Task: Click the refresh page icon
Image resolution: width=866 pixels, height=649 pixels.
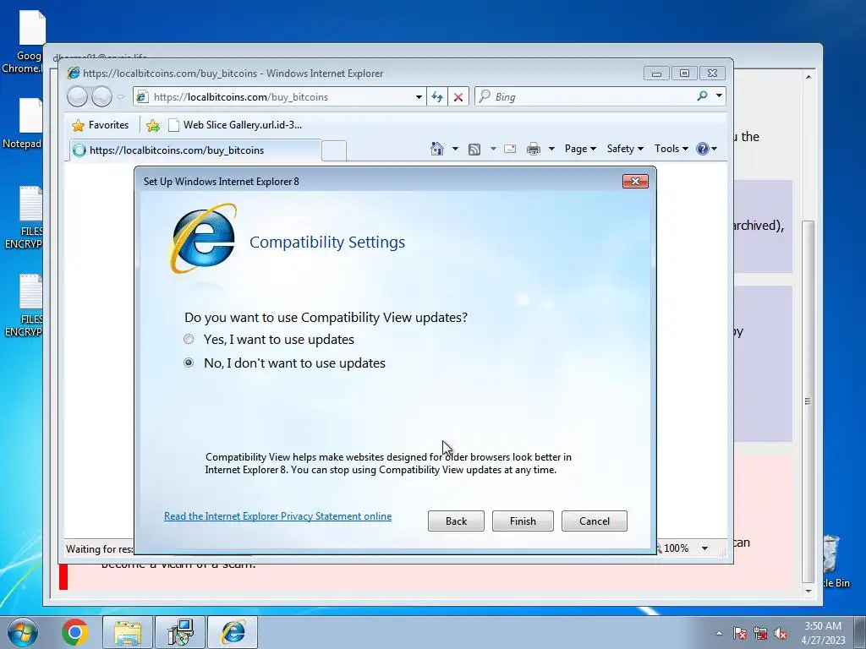Action: click(437, 96)
